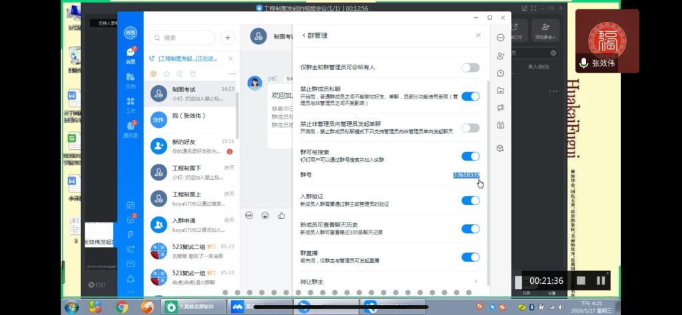The height and width of the screenshot is (315, 682).
Task: Click the thumbs-up icon in chat toolbar
Action: point(282,215)
